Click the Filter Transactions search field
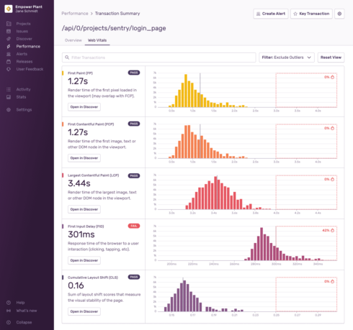This screenshot has width=353, height=330. (159, 58)
